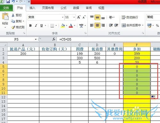Click the font color red A

point(71,25)
